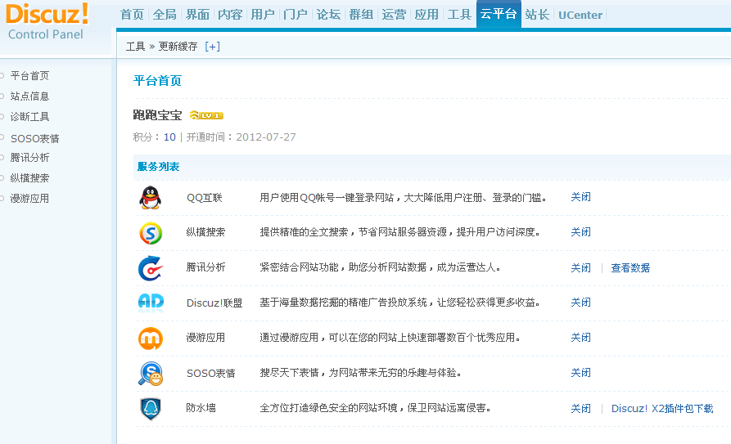Screen dimensions: 731x444
Task: Go to 纵横搜索 in sidebar
Action: [29, 178]
